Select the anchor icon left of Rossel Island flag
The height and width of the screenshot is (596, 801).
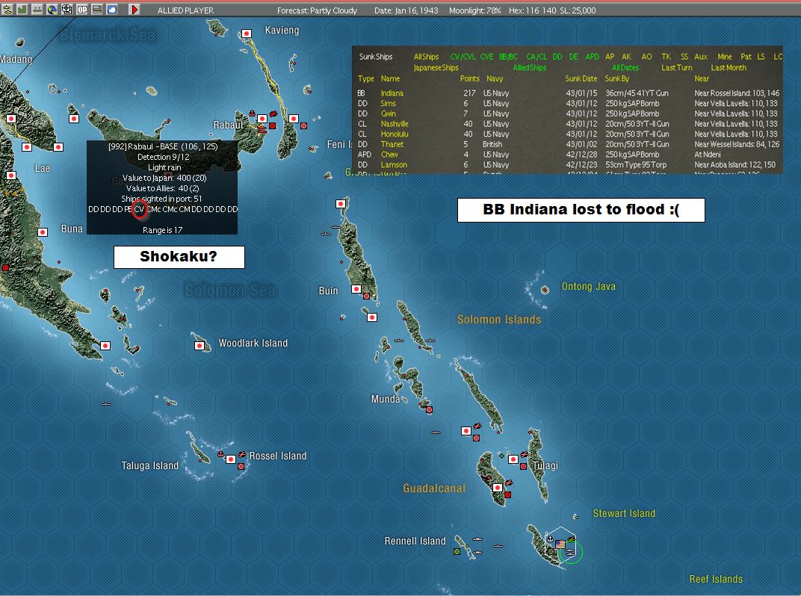(x=221, y=453)
